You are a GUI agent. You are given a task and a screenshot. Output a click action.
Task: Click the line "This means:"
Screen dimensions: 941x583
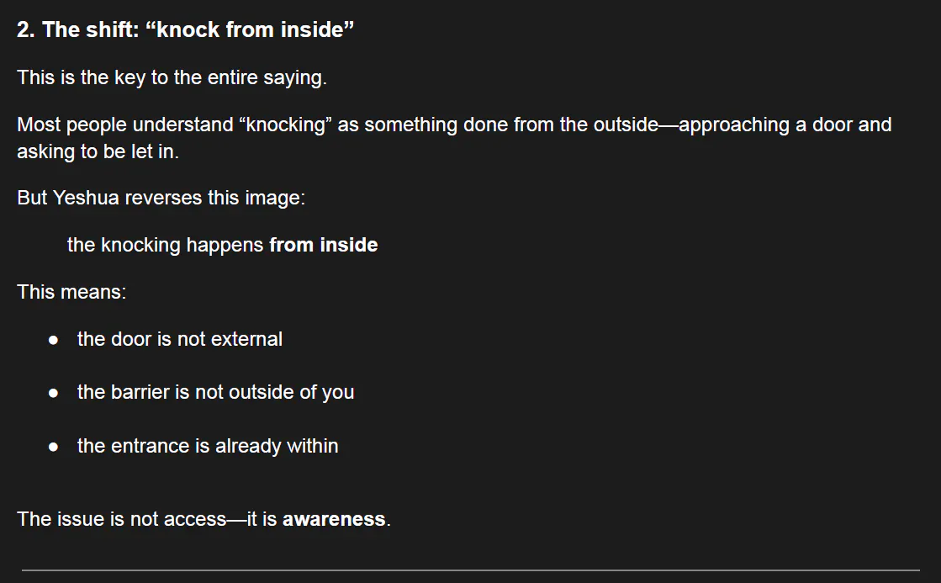pyautogui.click(x=71, y=292)
